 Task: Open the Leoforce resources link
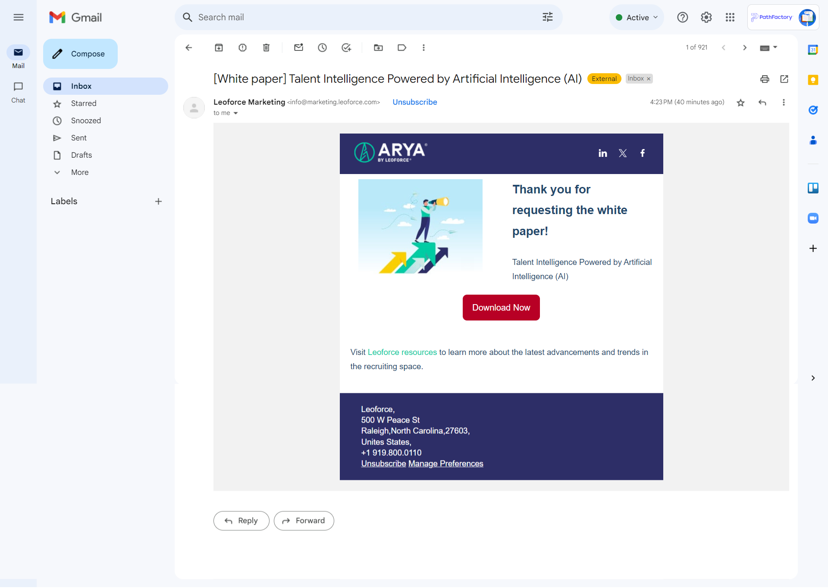coord(402,352)
